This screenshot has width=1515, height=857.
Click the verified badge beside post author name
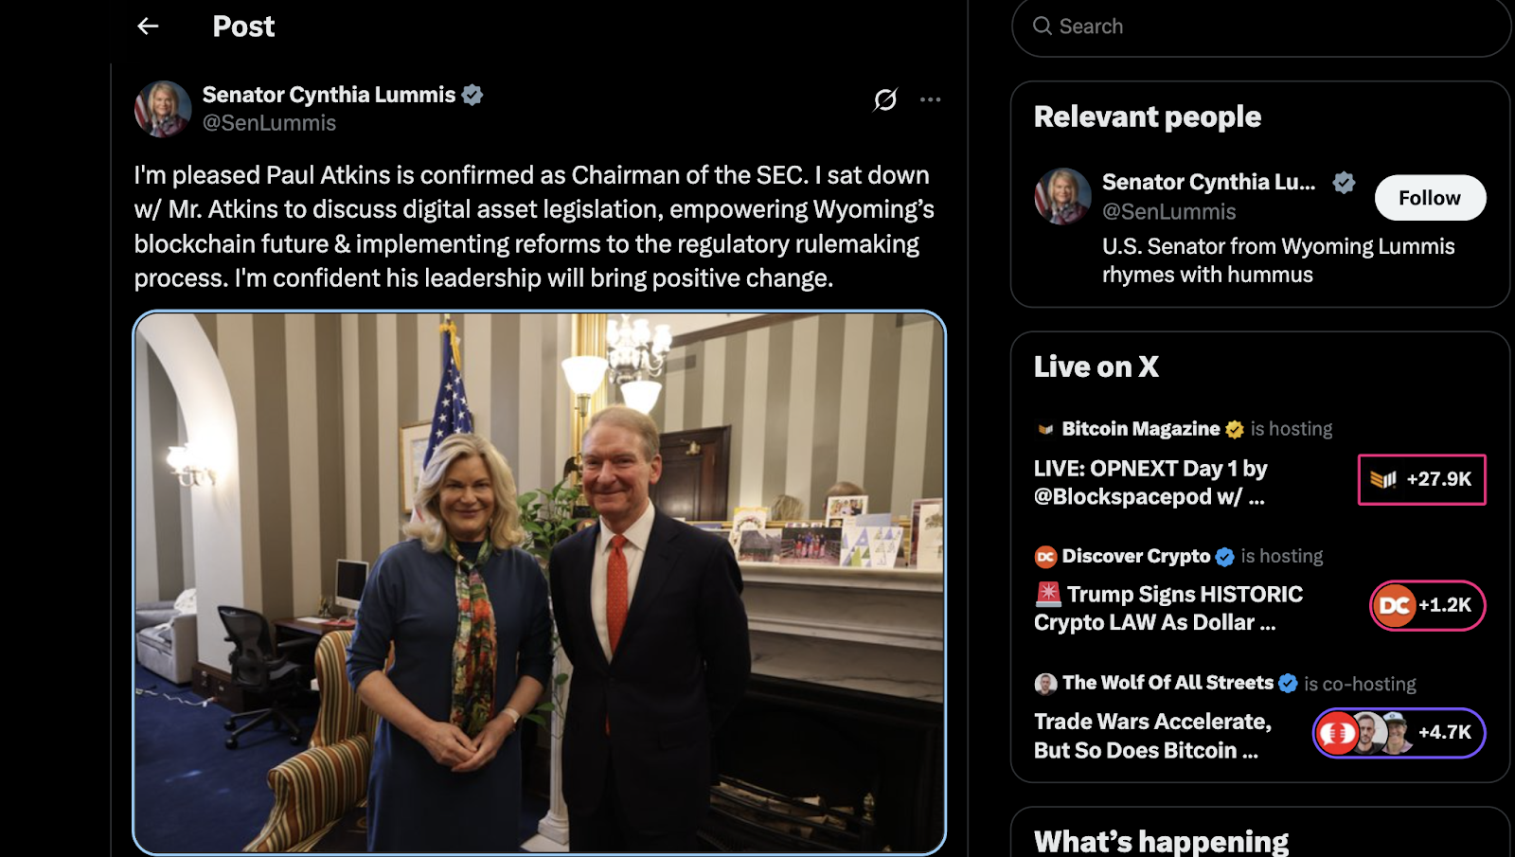pos(472,95)
